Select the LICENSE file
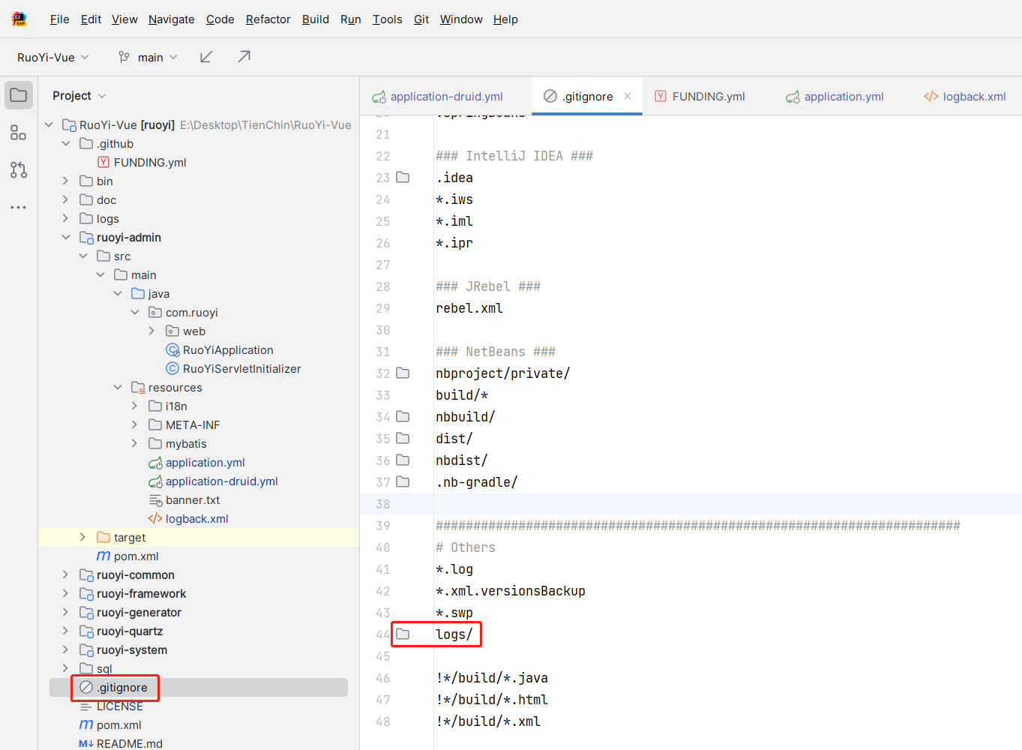 119,706
